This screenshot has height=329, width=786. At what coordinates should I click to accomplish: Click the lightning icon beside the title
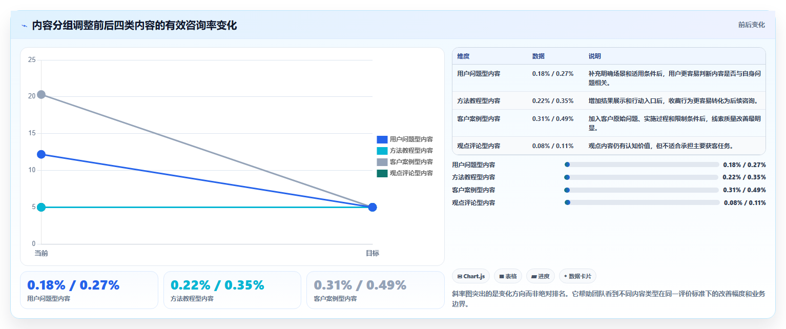tap(25, 26)
